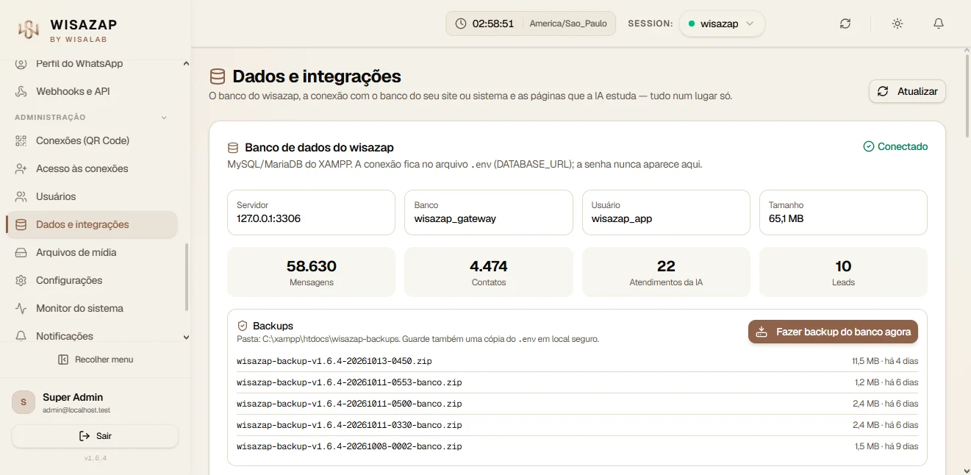Click the shield icon beside Backups
Viewport: 971px width, 475px height.
pyautogui.click(x=243, y=325)
